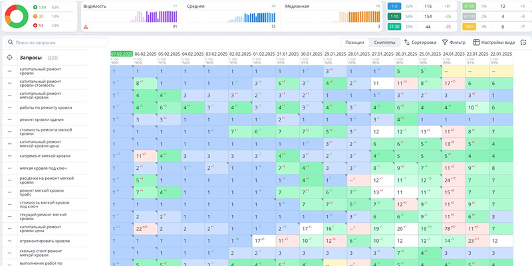Click the green up-arrow status icon at 139
This screenshot has height=266, width=532.
point(35,7)
